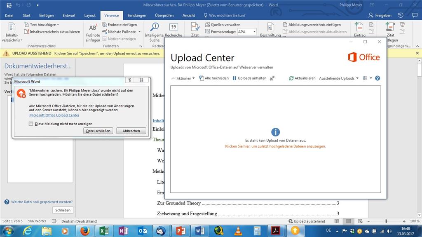Open the view options dropdown in Upload Center

pyautogui.click(x=367, y=78)
